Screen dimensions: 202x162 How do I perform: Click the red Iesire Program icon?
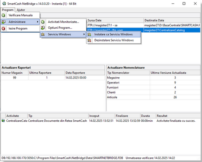(3, 28)
